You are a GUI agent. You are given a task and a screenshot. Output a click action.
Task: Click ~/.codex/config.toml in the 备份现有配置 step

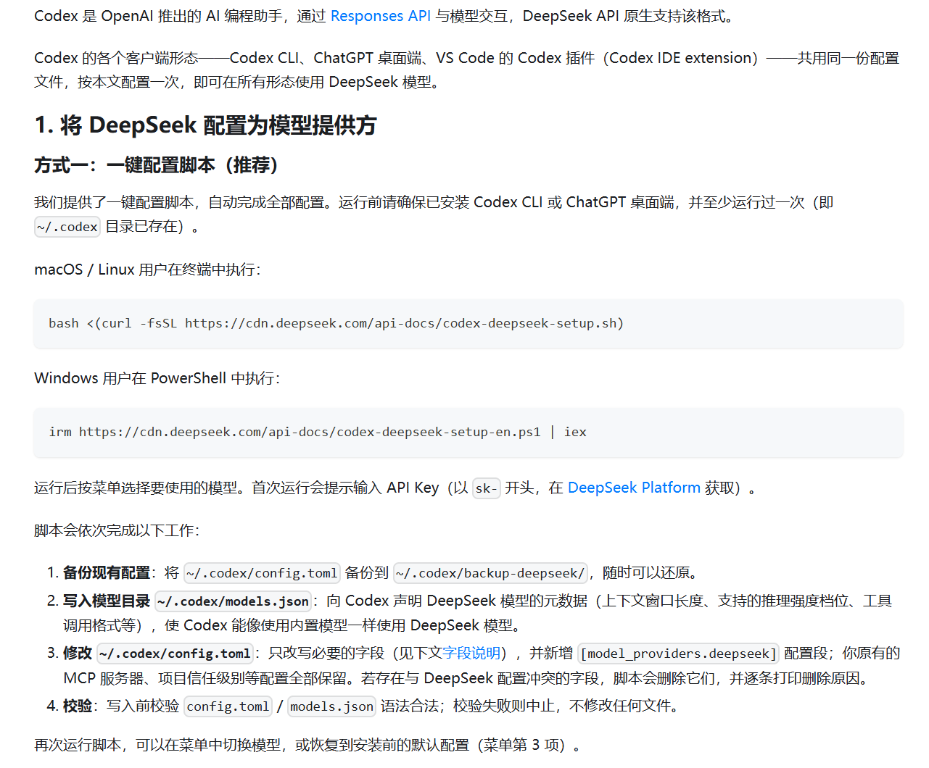point(262,573)
